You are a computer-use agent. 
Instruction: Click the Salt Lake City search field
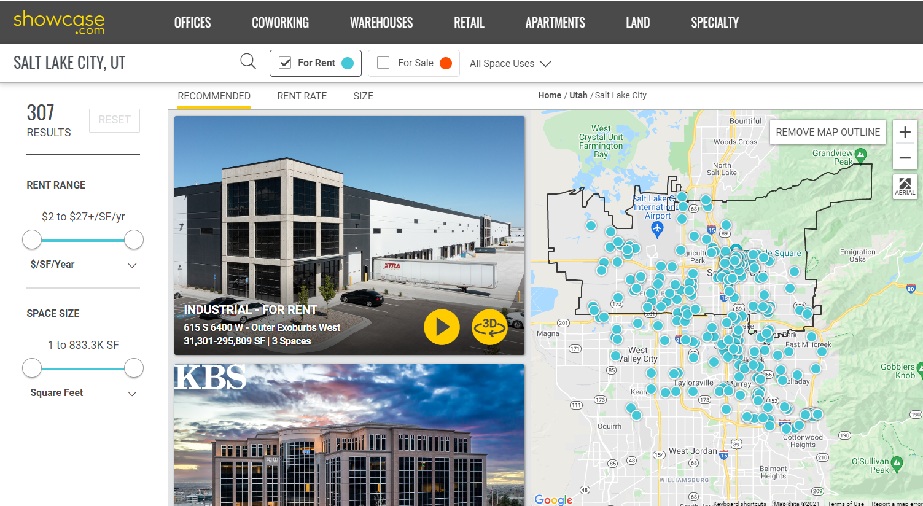123,63
